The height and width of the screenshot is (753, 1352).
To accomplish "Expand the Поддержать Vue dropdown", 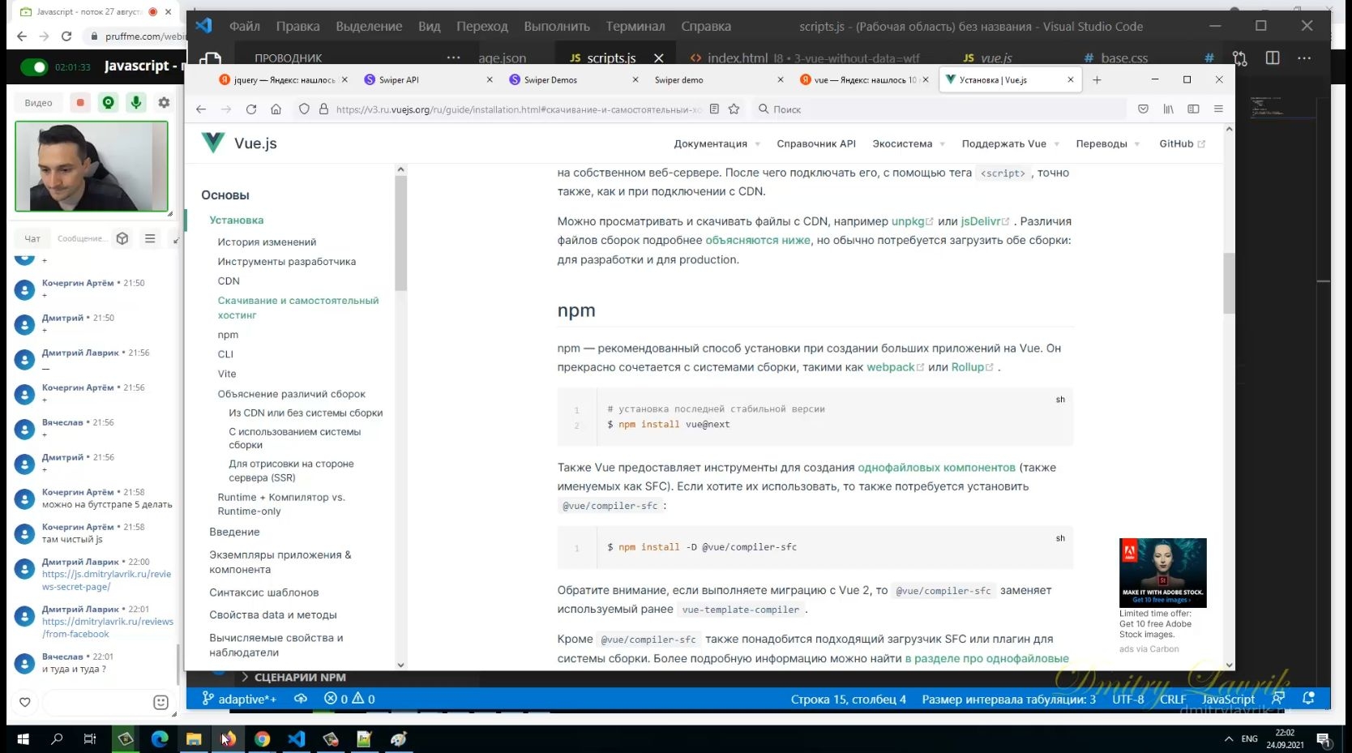I will (x=1011, y=144).
